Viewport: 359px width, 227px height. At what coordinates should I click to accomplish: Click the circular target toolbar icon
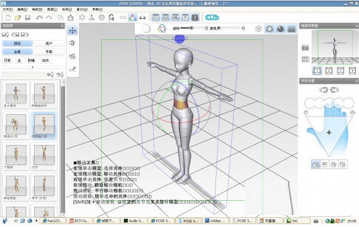102,17
